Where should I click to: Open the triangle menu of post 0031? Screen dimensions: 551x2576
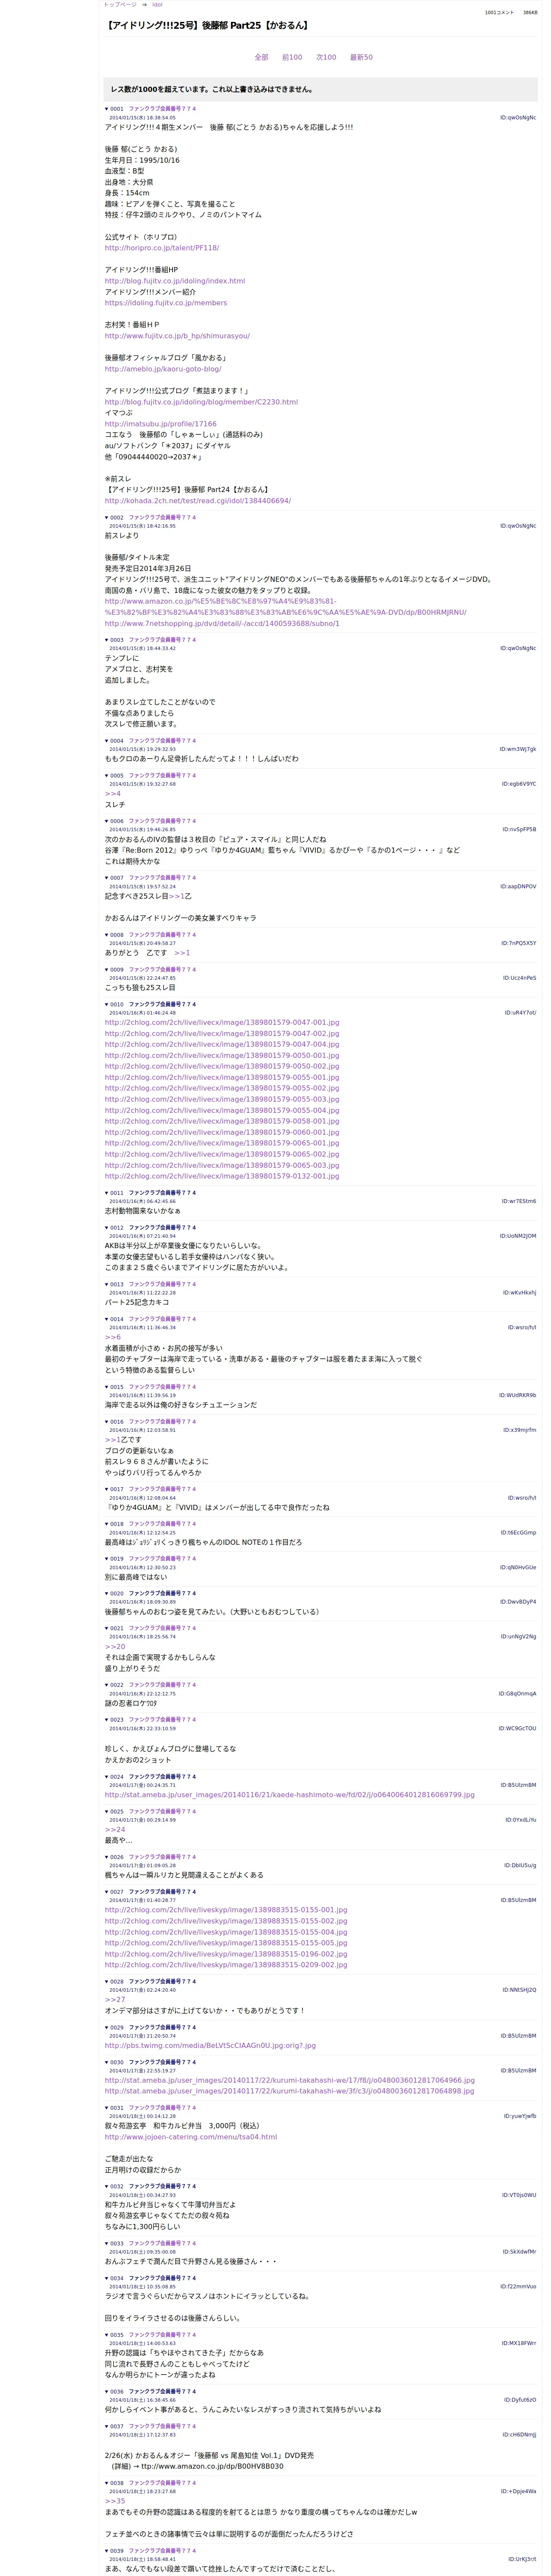pyautogui.click(x=107, y=2107)
